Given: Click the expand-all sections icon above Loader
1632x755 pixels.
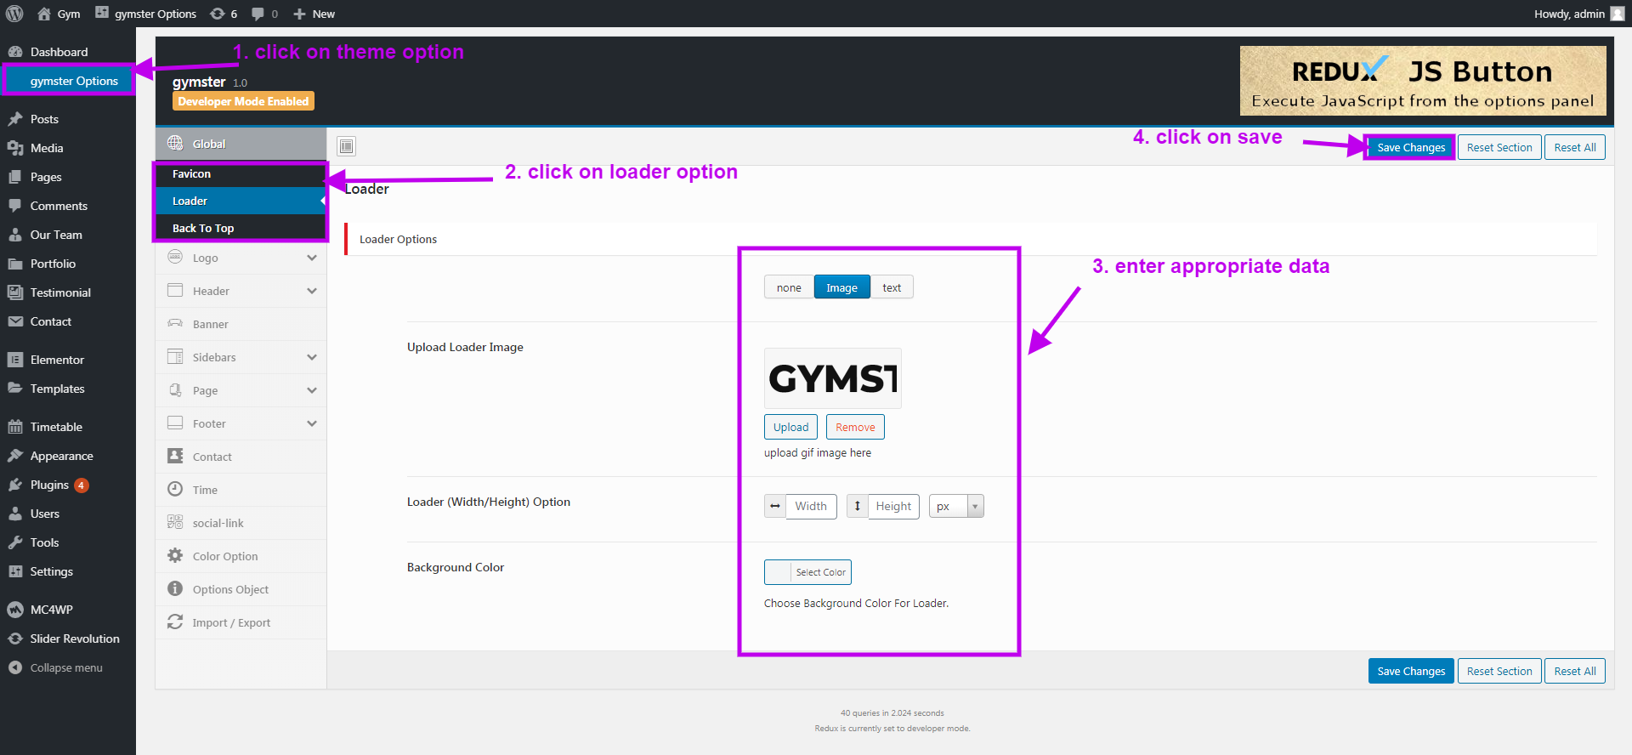Looking at the screenshot, I should tap(346, 146).
